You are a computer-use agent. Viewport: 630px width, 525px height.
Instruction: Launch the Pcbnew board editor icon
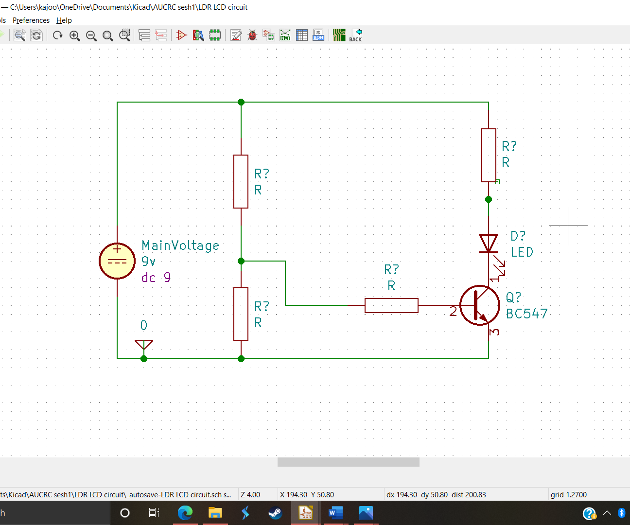click(x=339, y=35)
